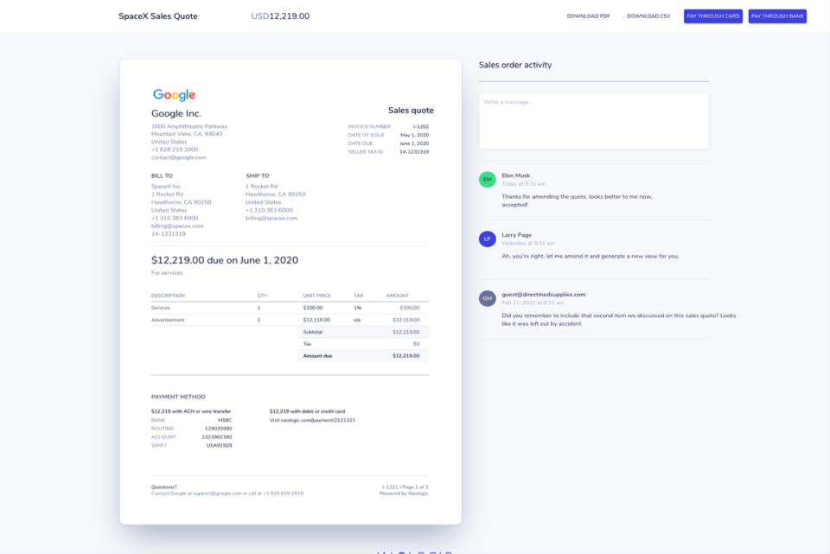Click the 'Feb 21, 2021 at 9:31 am' timestamp
The width and height of the screenshot is (830, 554).
pos(533,303)
